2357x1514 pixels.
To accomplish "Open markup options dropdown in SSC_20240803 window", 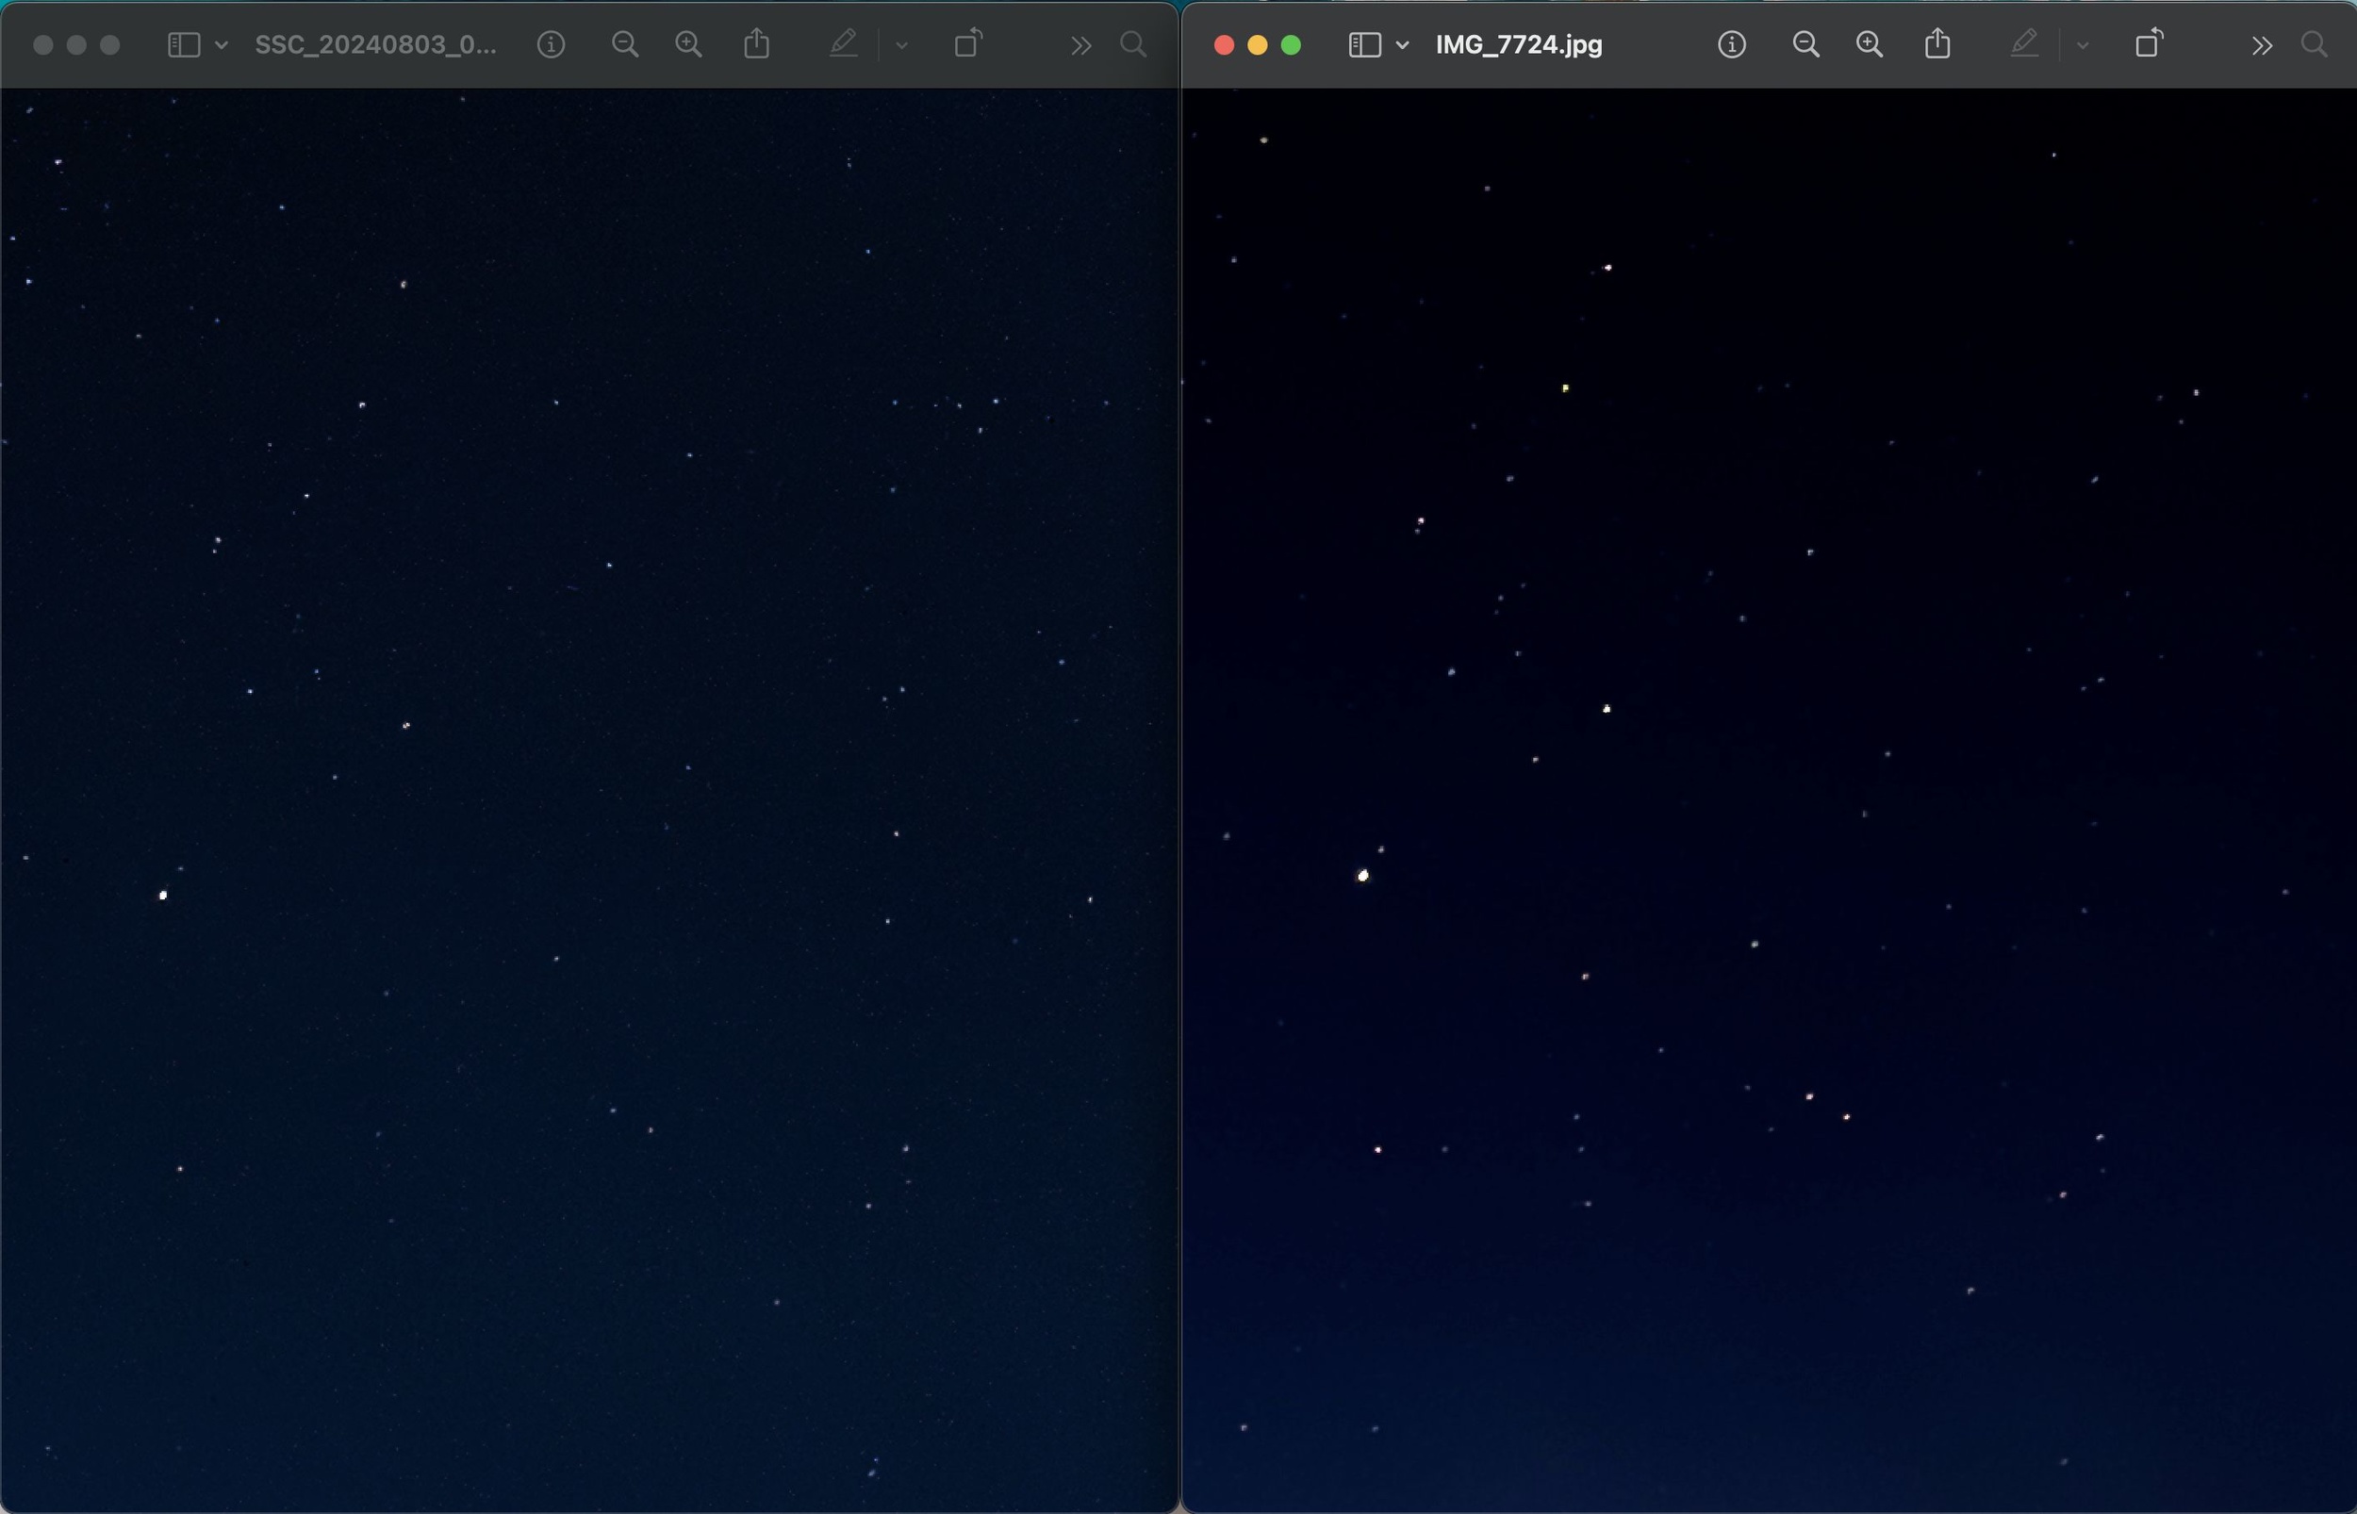I will pyautogui.click(x=901, y=45).
